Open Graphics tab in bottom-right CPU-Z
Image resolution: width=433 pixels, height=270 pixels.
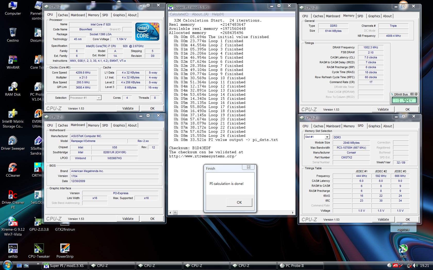pyautogui.click(x=374, y=126)
